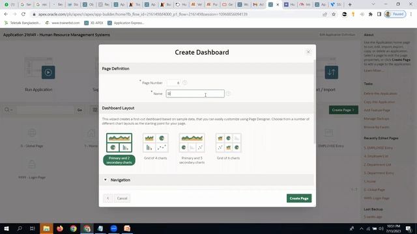The height and width of the screenshot is (234, 417).
Task: Open Chrome three-dot menu
Action: (411, 14)
